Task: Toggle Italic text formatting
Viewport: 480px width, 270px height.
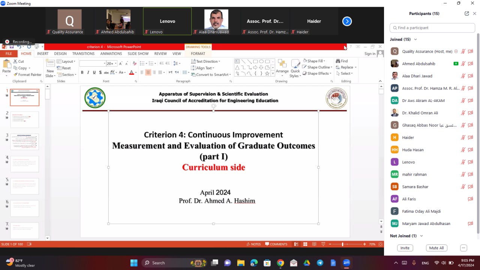Action: 88,72
